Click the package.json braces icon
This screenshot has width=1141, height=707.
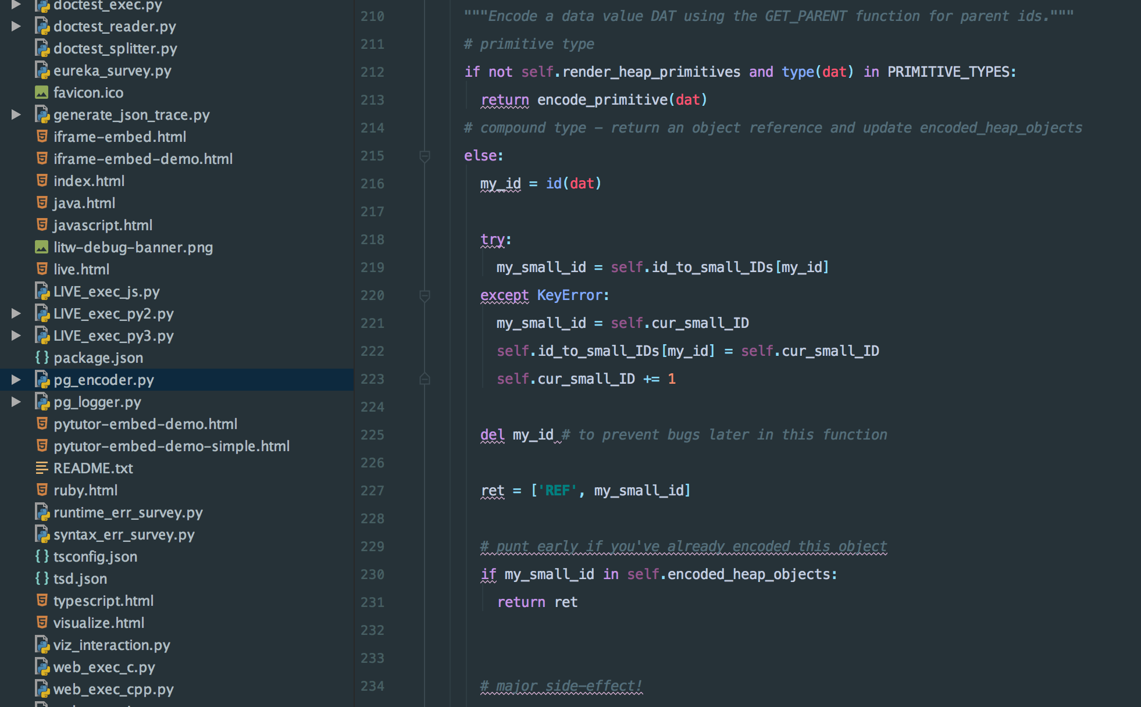[x=42, y=358]
